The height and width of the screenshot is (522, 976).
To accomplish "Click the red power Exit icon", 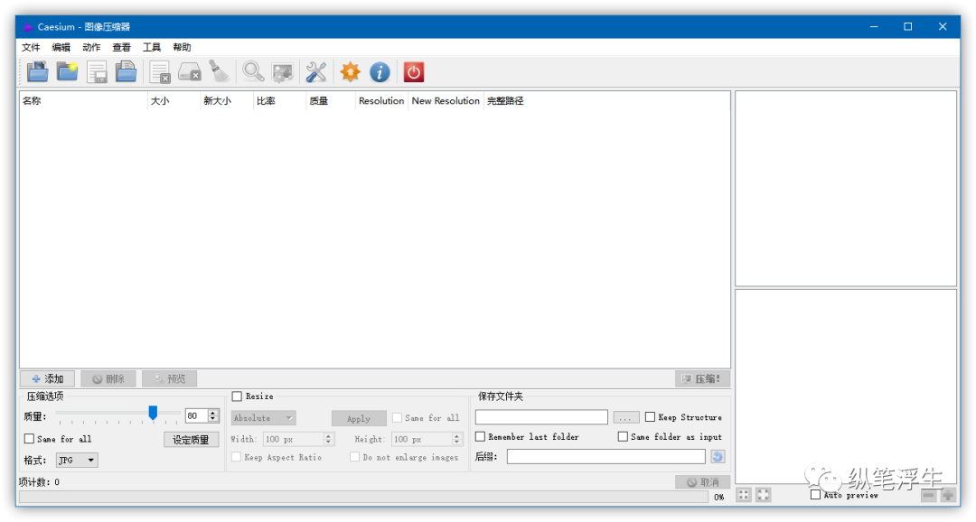I will [x=413, y=72].
